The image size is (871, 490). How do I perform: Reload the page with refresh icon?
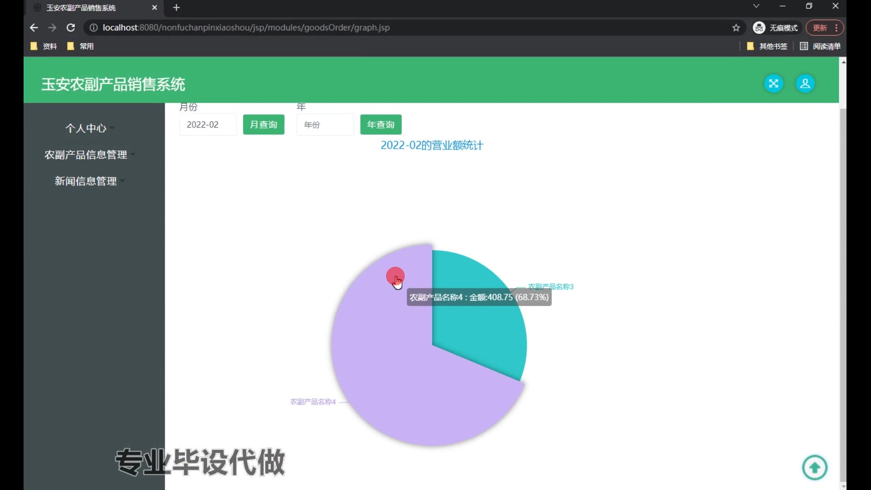(x=71, y=28)
